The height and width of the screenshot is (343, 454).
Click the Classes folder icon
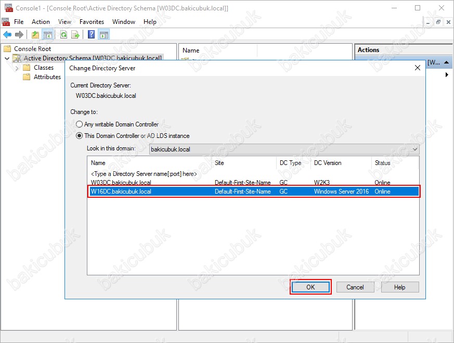[x=27, y=68]
